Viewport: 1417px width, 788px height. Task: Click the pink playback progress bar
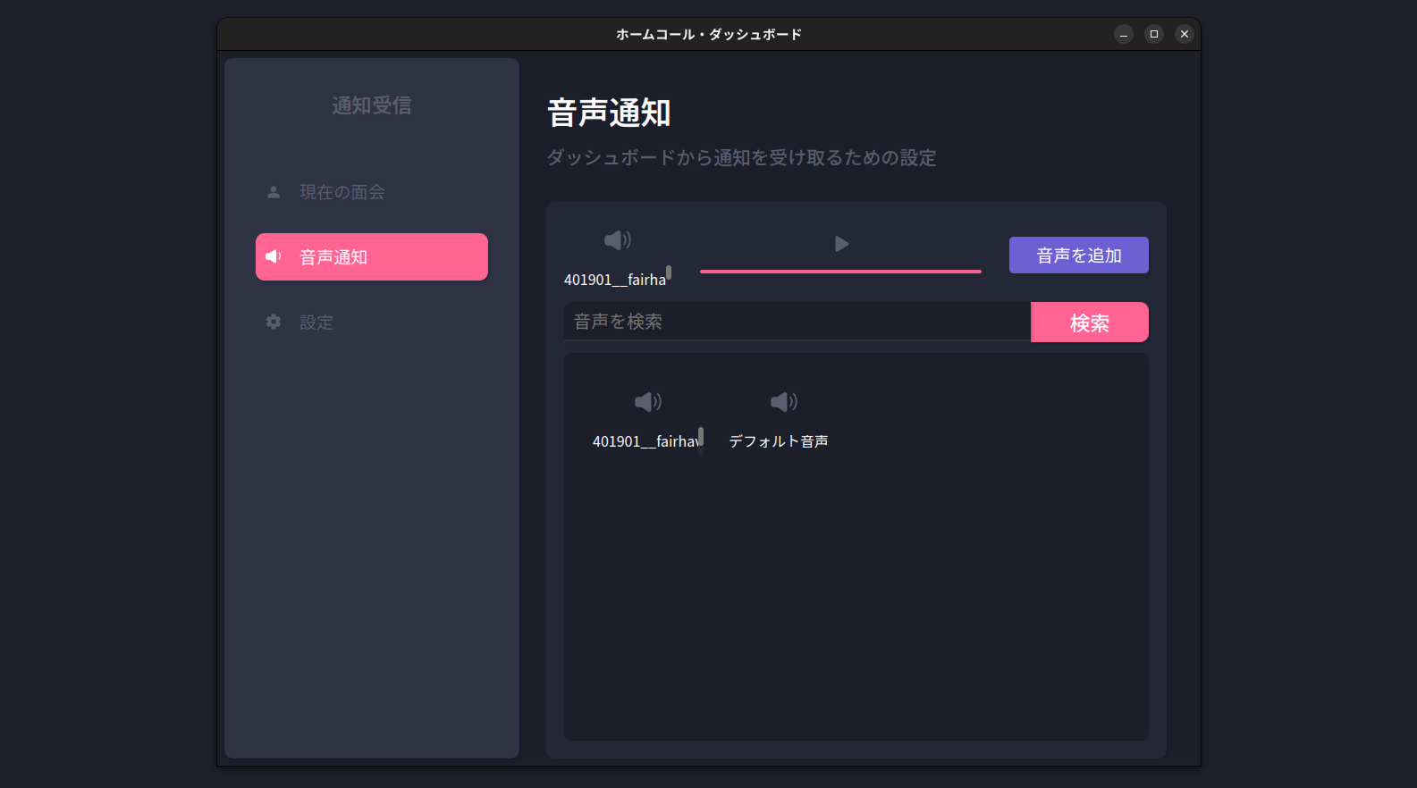[x=840, y=271]
